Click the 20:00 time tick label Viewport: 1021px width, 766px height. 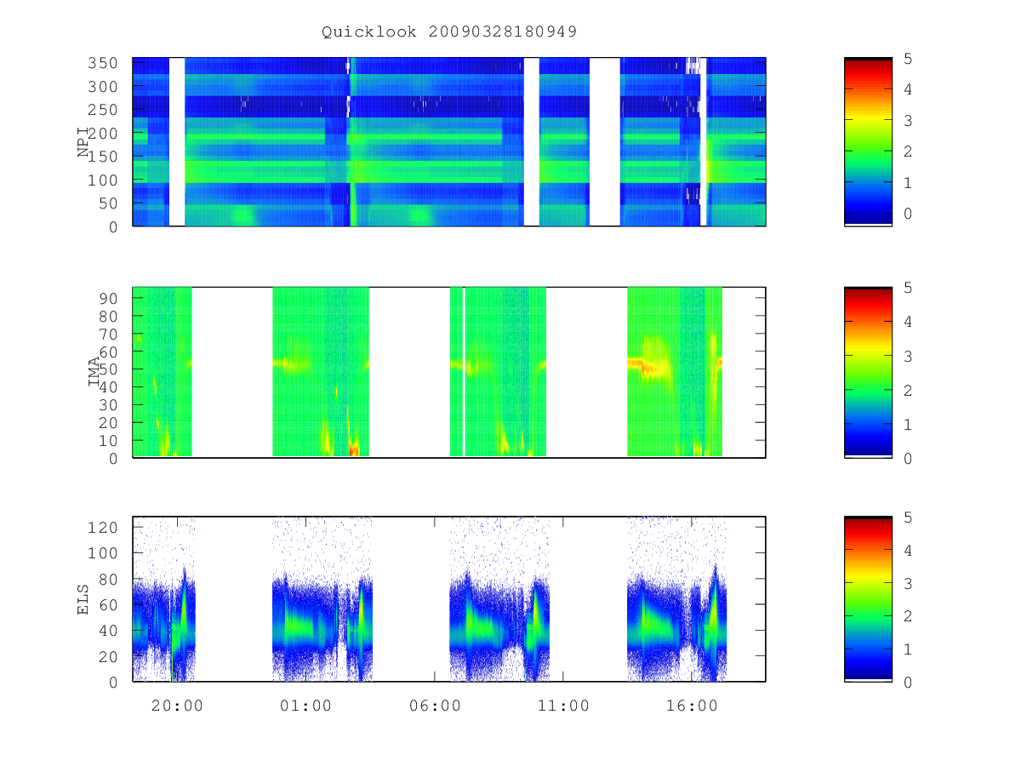point(177,706)
